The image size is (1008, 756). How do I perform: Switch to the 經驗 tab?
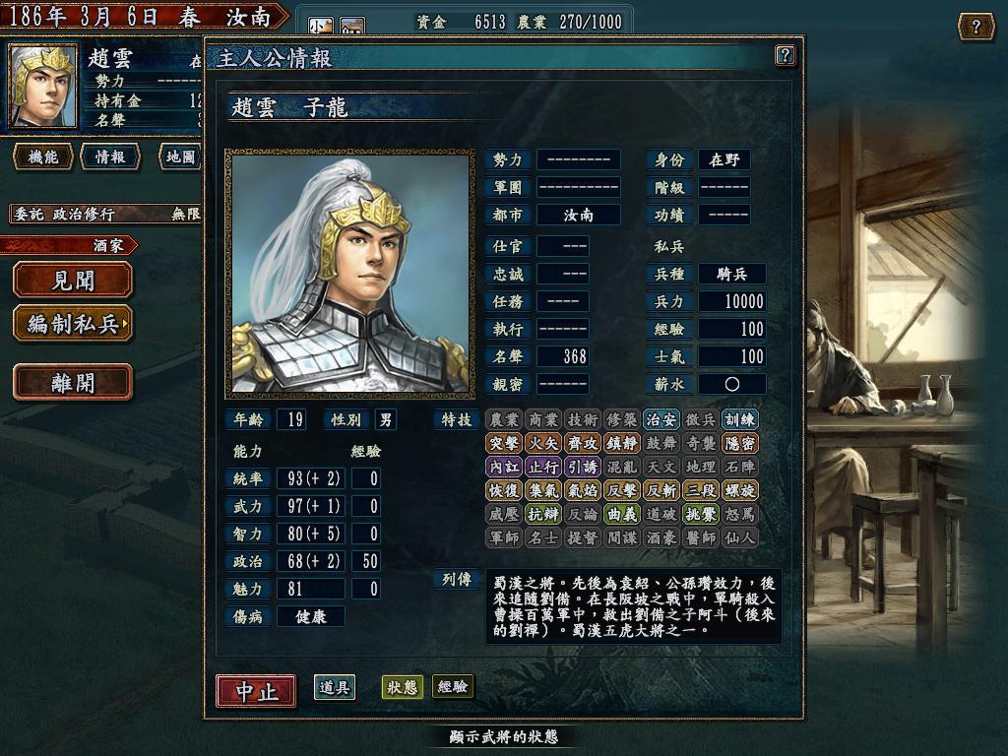pyautogui.click(x=453, y=687)
